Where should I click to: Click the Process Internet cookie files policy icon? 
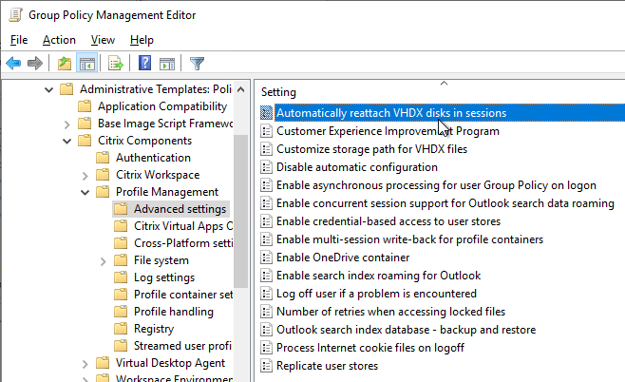coord(266,348)
